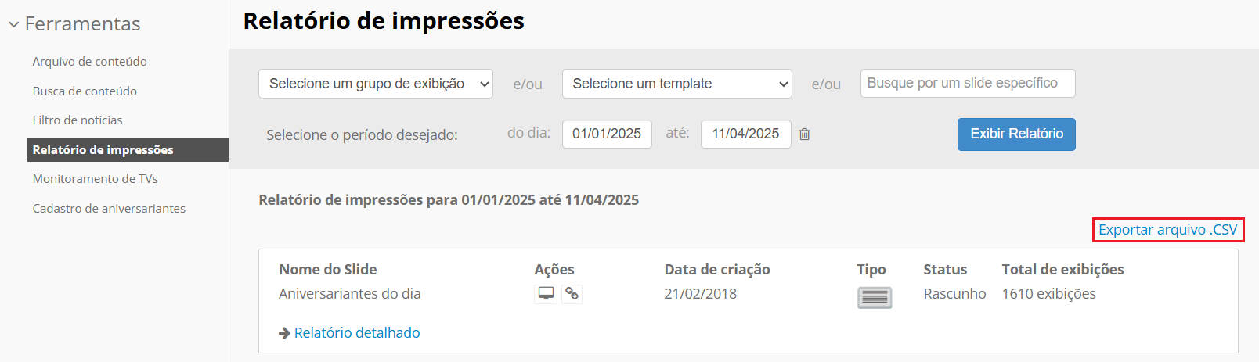Open Busca de conteúdo in sidebar
The height and width of the screenshot is (362, 1259).
(85, 91)
